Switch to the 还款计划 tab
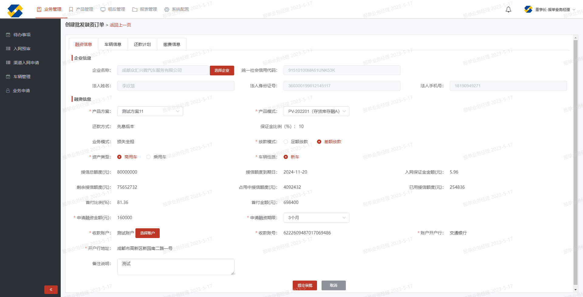 coord(142,44)
